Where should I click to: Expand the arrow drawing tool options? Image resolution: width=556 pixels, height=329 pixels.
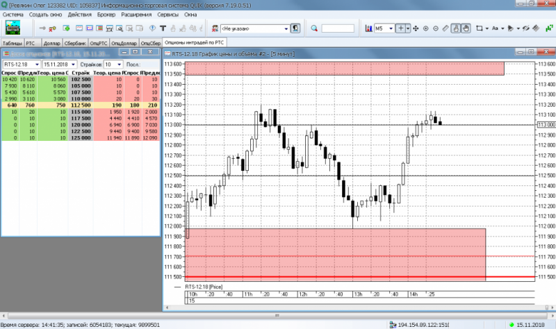[518, 28]
